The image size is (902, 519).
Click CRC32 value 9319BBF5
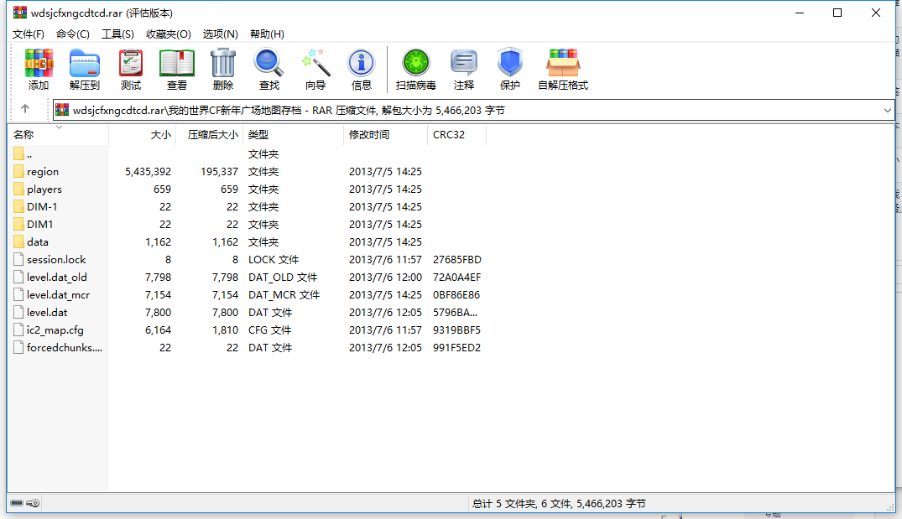pos(456,330)
